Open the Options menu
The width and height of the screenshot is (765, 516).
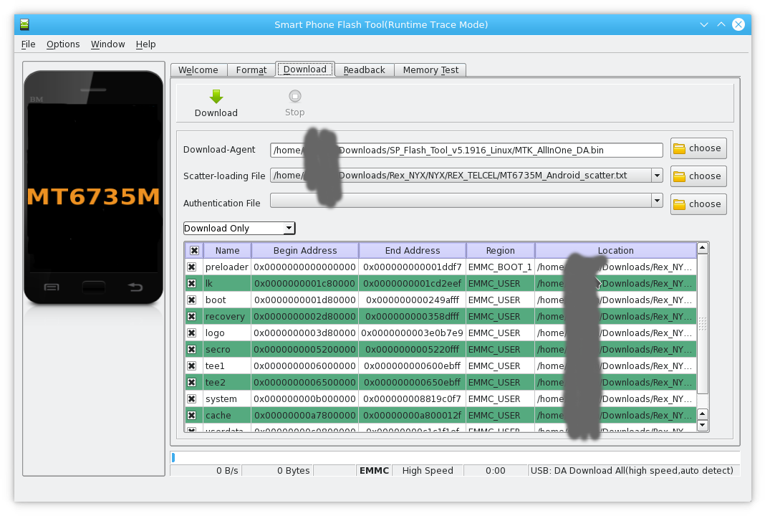tap(63, 44)
